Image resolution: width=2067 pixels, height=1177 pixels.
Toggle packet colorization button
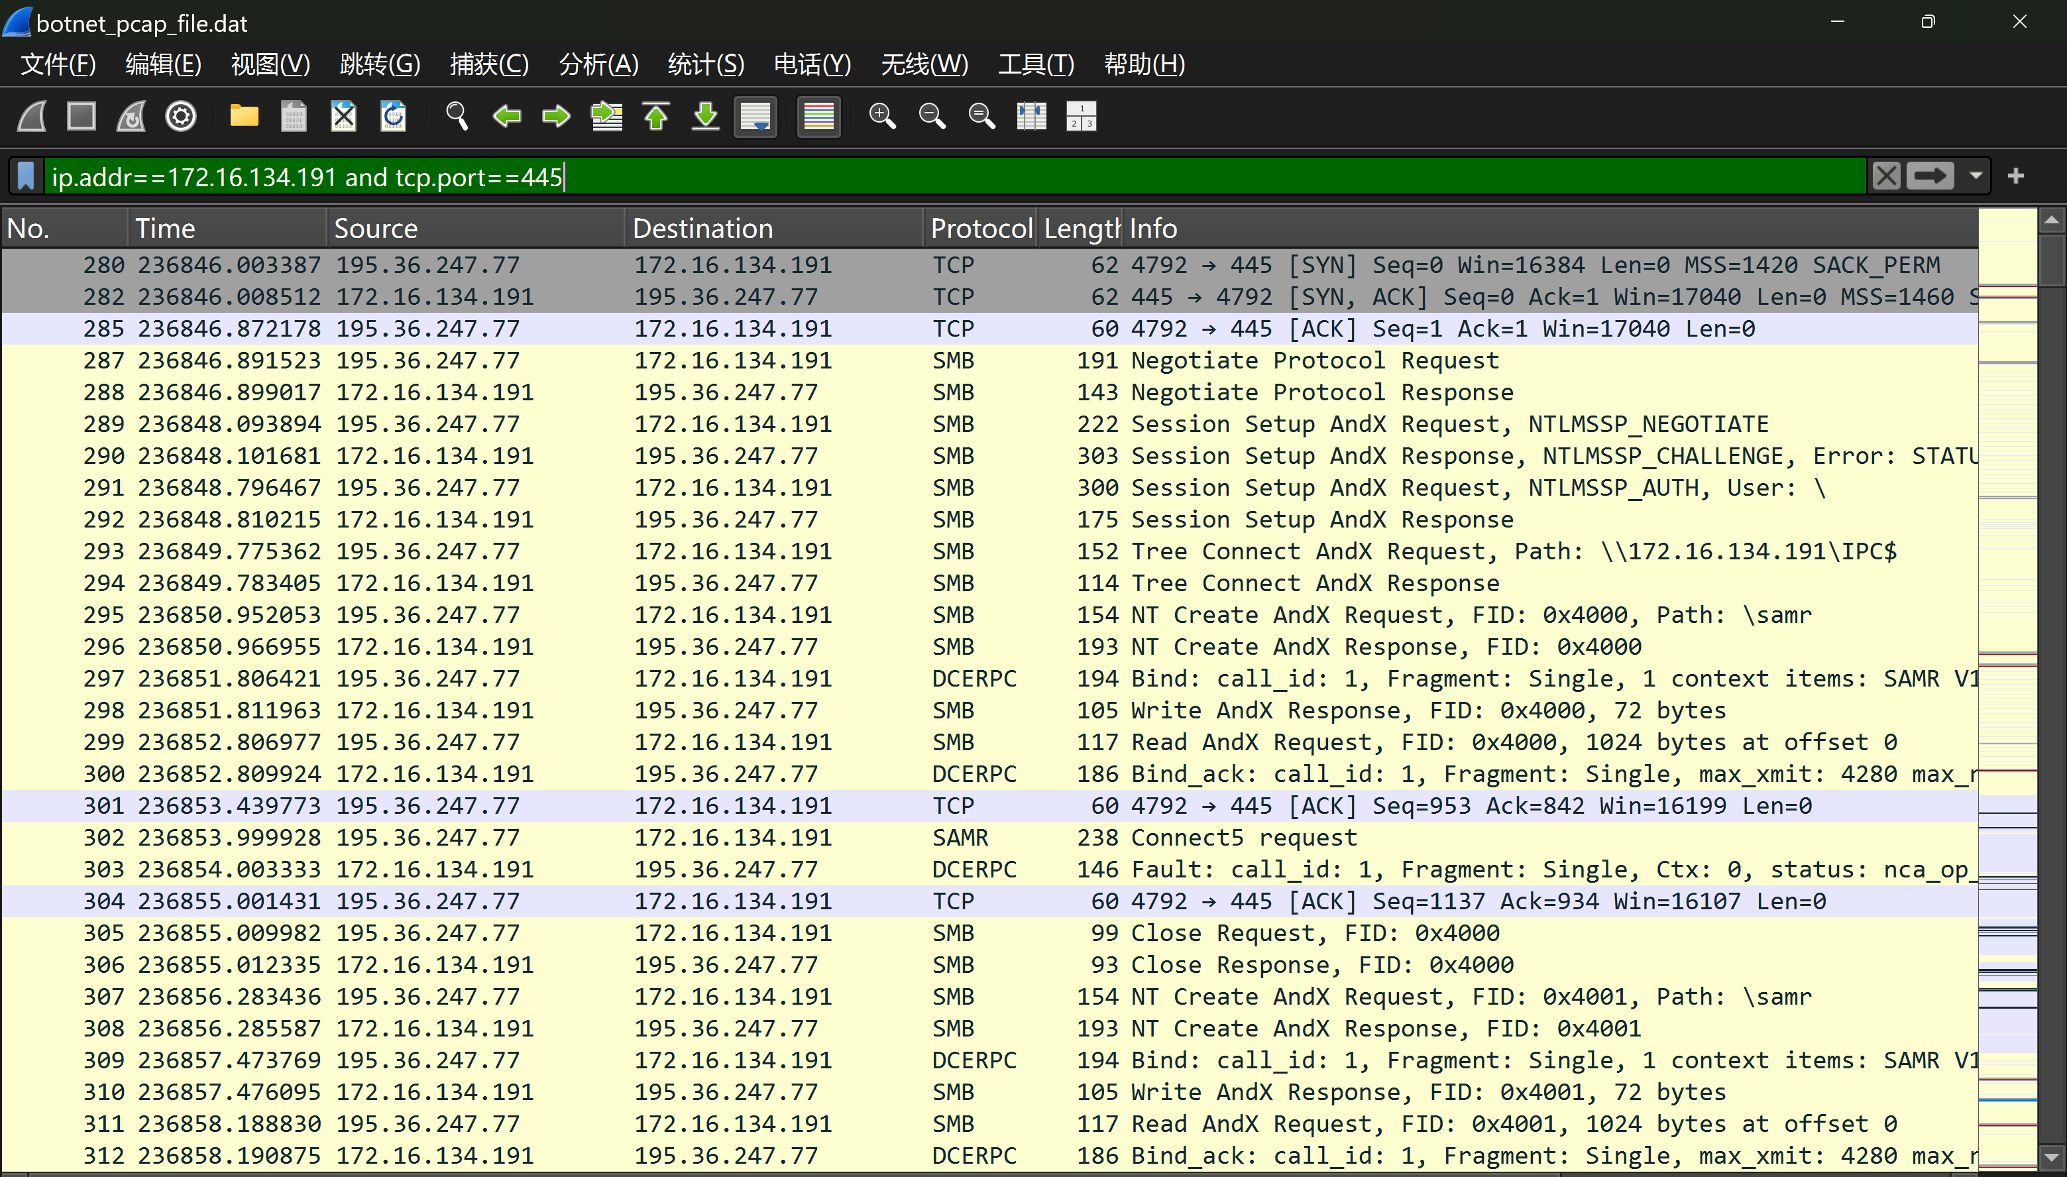818,117
